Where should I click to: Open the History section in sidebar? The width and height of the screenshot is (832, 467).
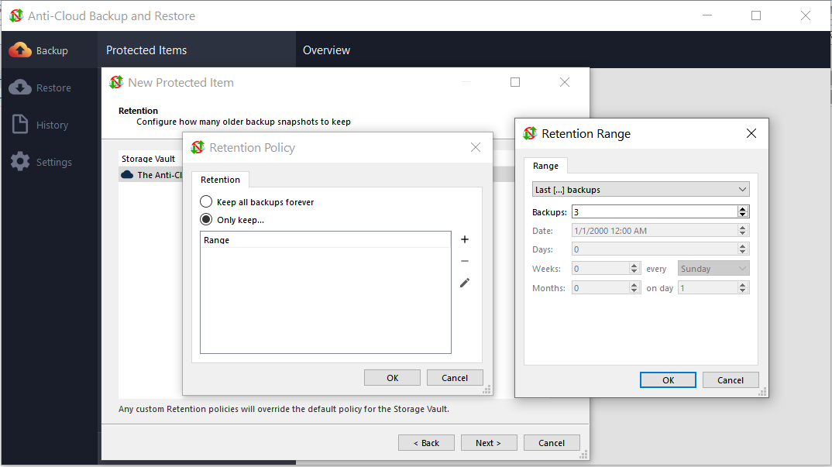(49, 125)
